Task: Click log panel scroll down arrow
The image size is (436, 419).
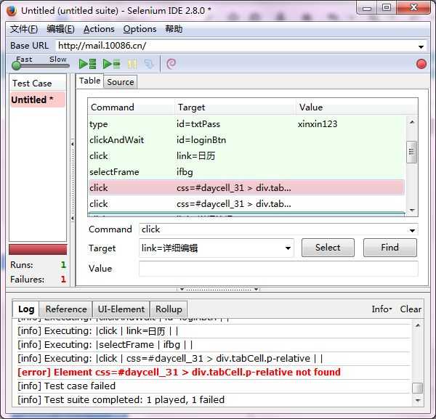Action: [417, 400]
